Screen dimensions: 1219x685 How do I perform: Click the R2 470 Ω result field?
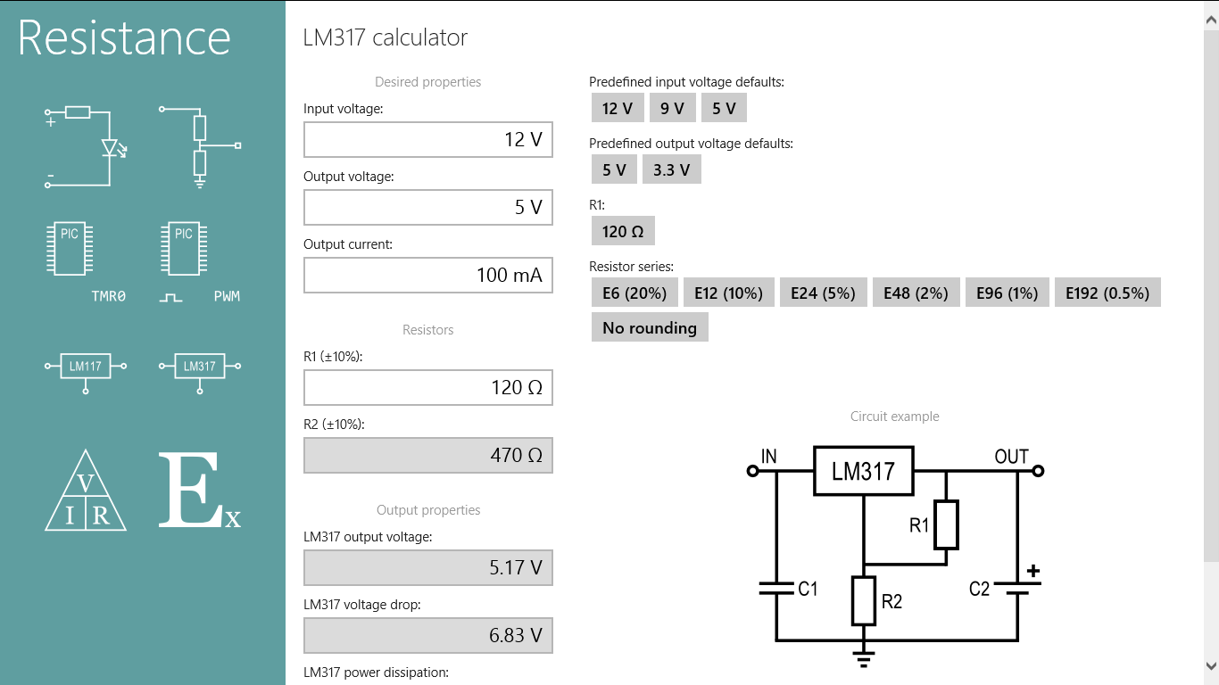coord(428,456)
